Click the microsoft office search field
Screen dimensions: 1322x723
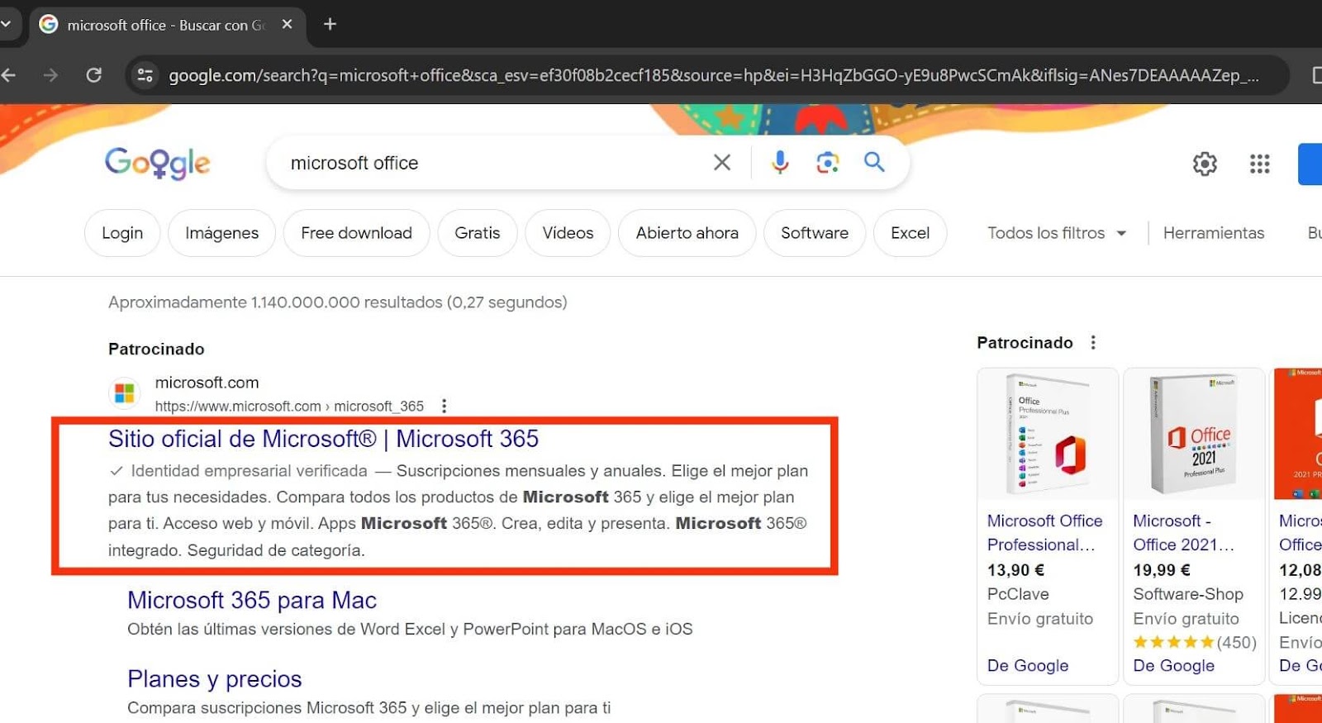pyautogui.click(x=492, y=163)
